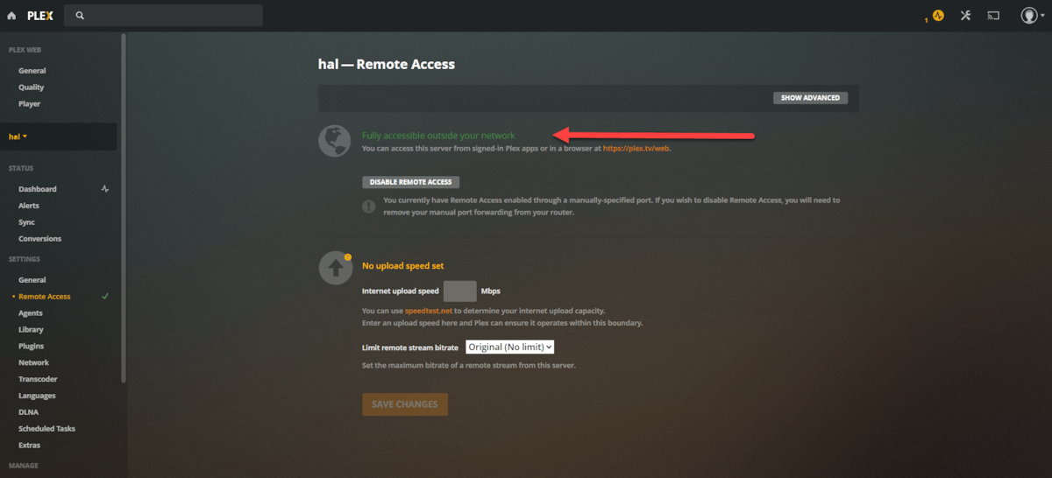Open the Dashboard status page
Screen dimensions: 1052x478
pos(38,189)
